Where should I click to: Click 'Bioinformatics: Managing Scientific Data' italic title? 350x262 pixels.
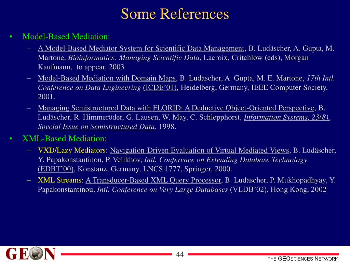[134, 58]
